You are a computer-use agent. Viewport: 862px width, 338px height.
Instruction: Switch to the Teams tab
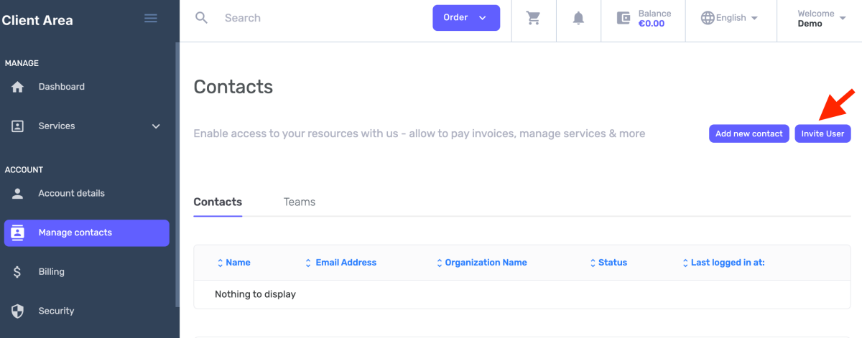click(300, 202)
